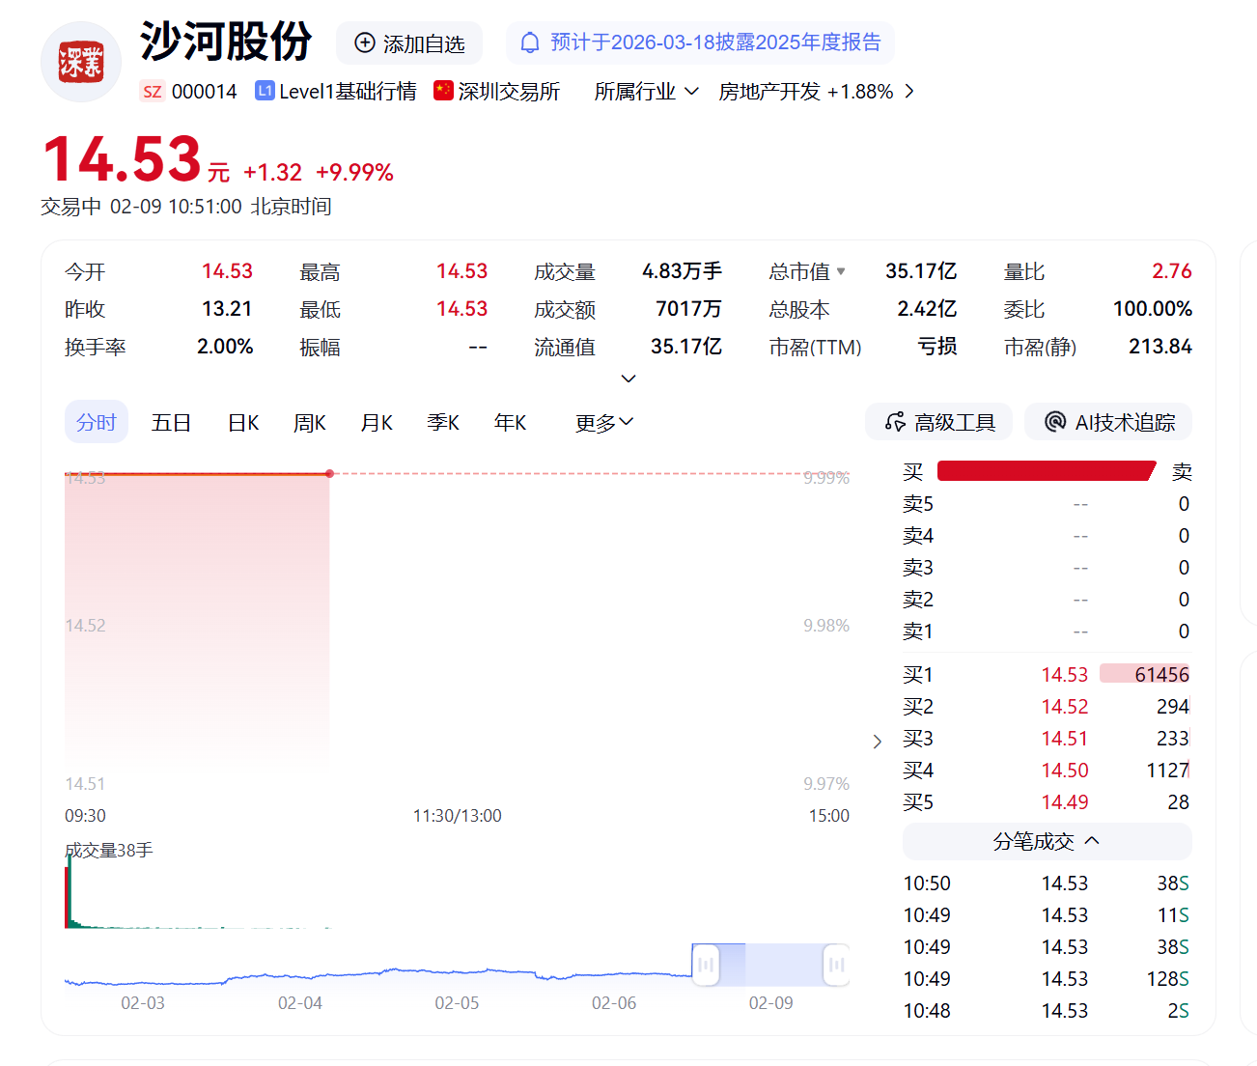Click the 买1 order row at 14.53

point(1046,675)
